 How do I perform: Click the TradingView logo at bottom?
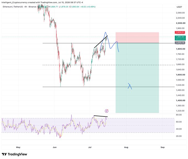pos(14,154)
